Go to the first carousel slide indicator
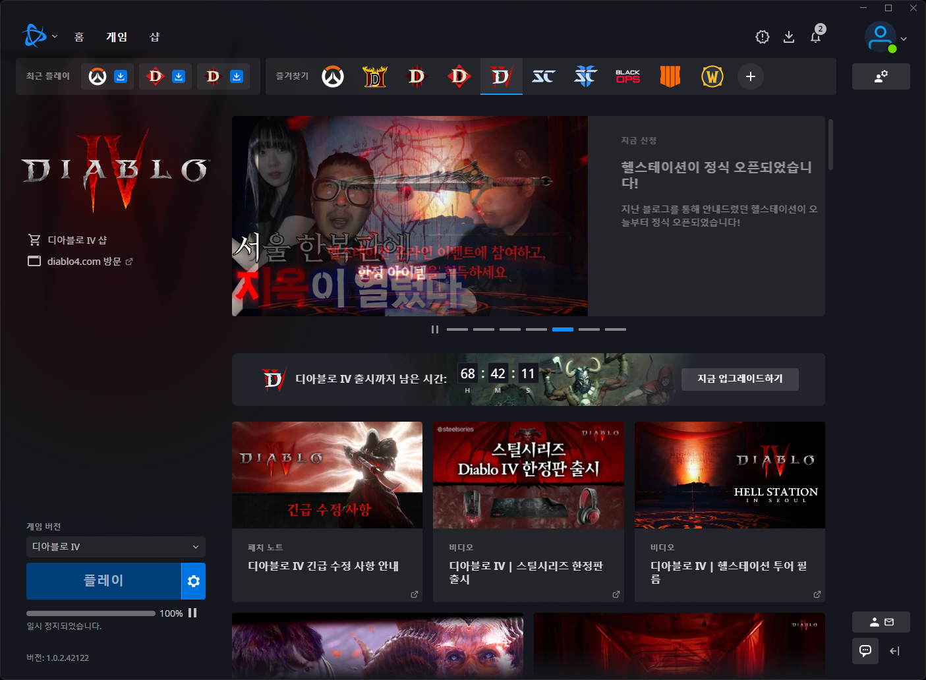Image resolution: width=926 pixels, height=680 pixels. pyautogui.click(x=457, y=329)
